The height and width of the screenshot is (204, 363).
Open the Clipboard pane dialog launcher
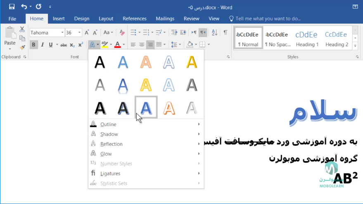coord(25,57)
